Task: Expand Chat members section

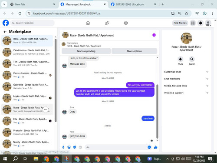Action: pos(186,79)
